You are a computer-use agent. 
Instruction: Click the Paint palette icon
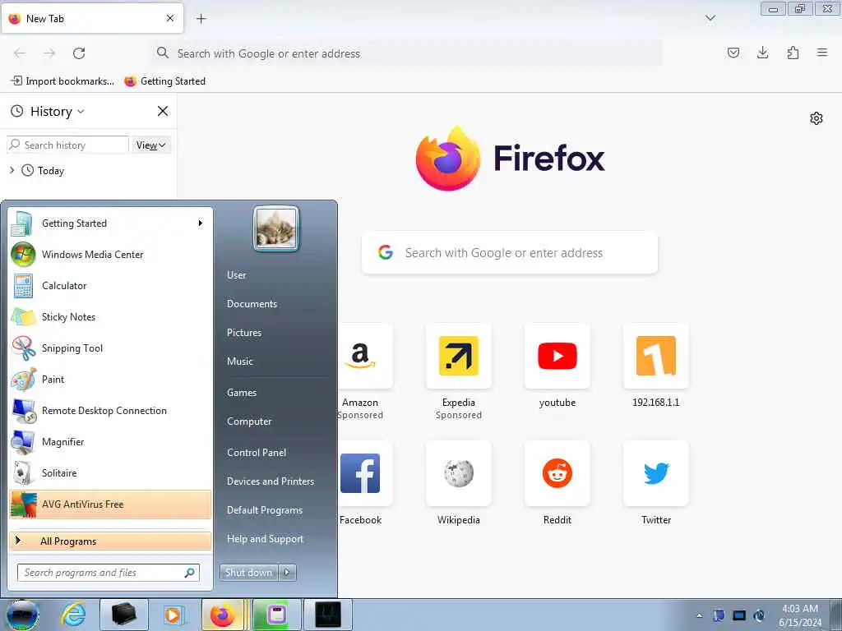coord(23,380)
